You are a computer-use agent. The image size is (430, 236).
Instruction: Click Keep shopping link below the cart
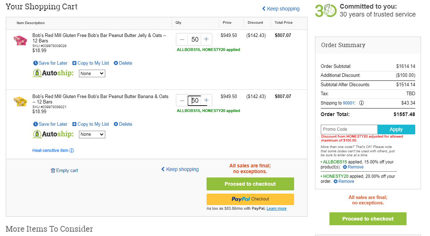click(180, 169)
